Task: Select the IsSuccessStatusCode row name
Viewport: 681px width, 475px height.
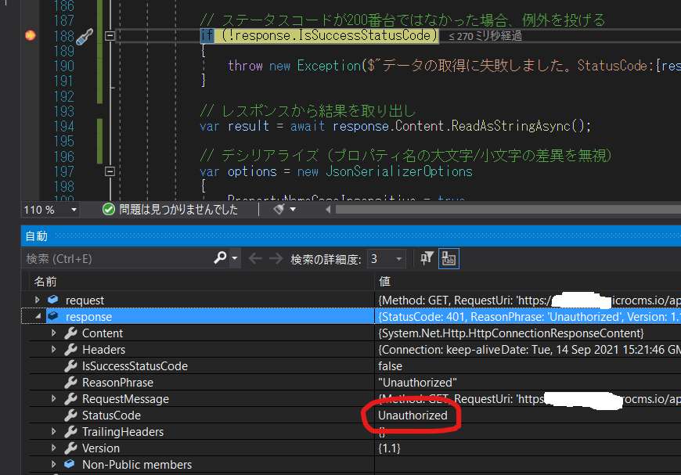Action: coord(135,366)
